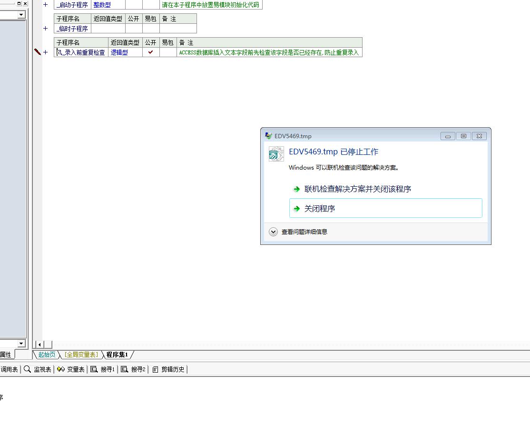This screenshot has height=436, width=530.
Task: Click the _临时子程序 name cell
Action: point(72,29)
